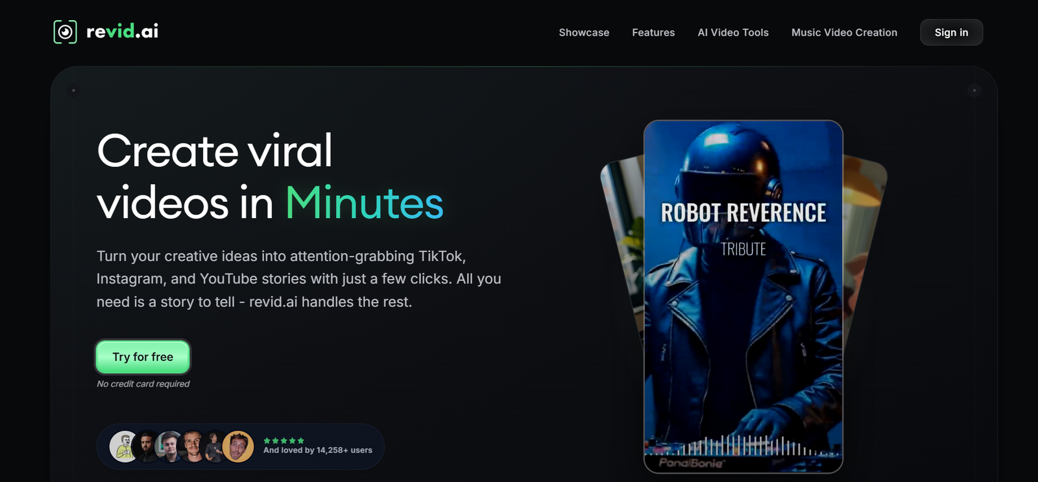Open AI Video Tools in navigation
Screen dimensions: 1038x482
[733, 32]
